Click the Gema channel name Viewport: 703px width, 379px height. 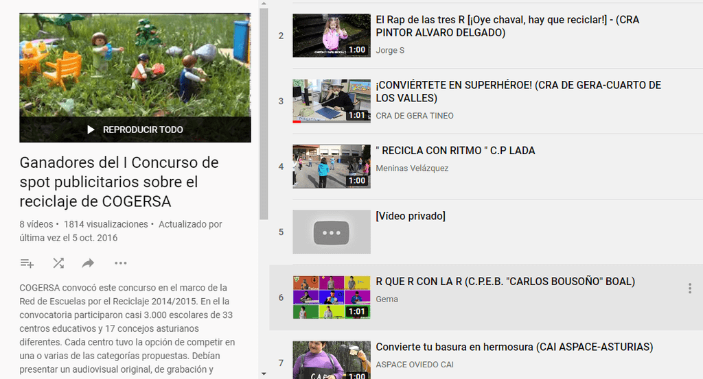(387, 299)
